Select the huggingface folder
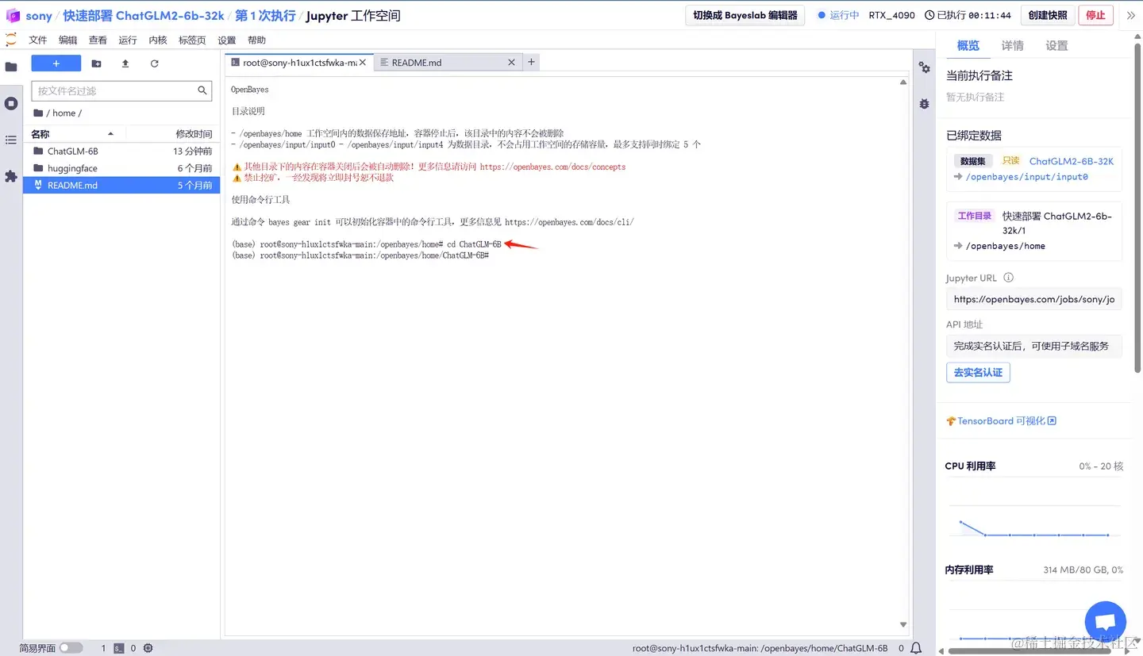The height and width of the screenshot is (656, 1143). [x=121, y=168]
